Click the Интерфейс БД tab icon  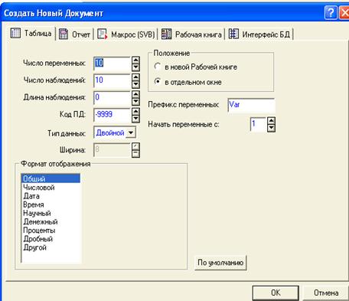(233, 34)
